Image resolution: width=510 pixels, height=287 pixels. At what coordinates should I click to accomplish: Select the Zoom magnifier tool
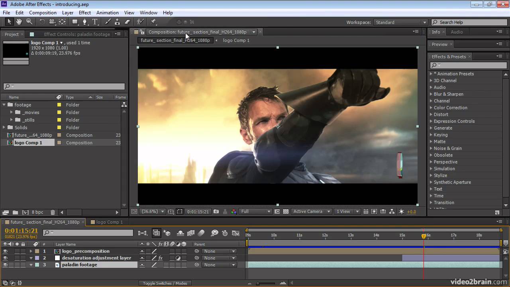(x=29, y=22)
